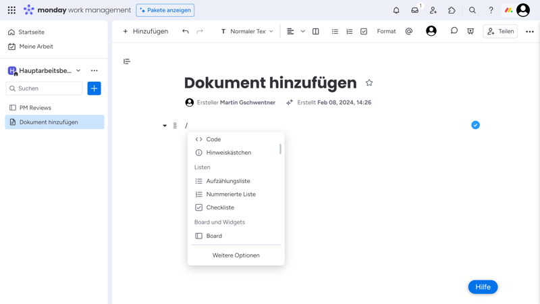Image resolution: width=540 pixels, height=304 pixels.
Task: Expand the Hauptarbeitsbereich workspace dropdown
Action: 78,70
